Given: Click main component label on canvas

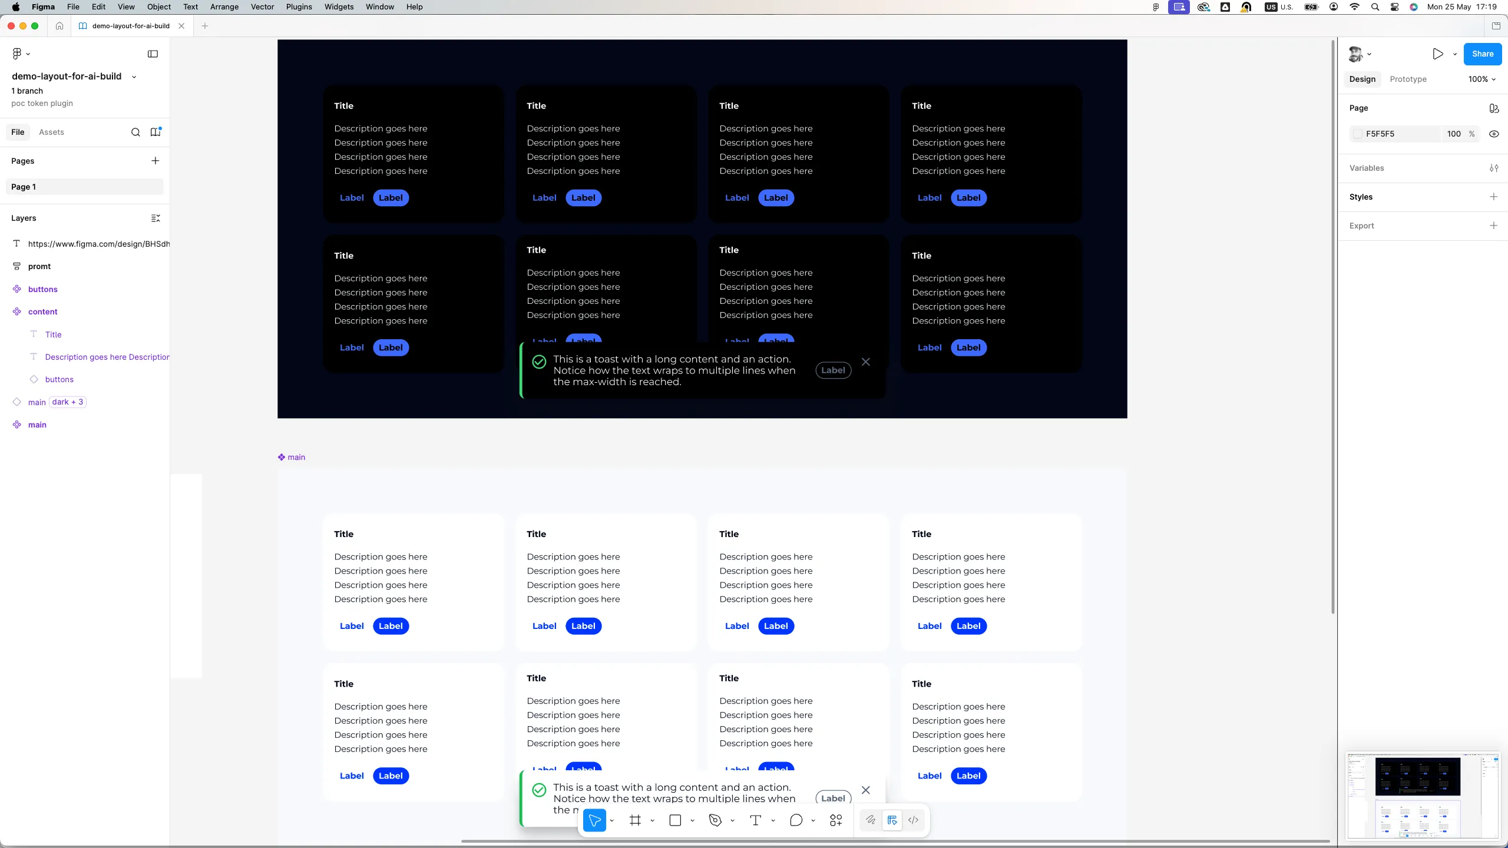Looking at the screenshot, I should point(292,457).
